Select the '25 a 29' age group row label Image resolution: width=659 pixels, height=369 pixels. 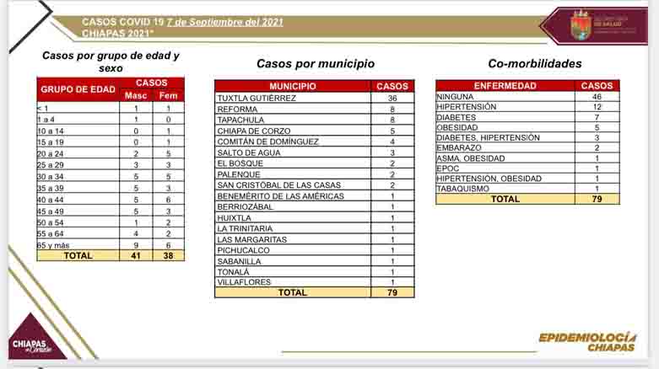point(51,165)
